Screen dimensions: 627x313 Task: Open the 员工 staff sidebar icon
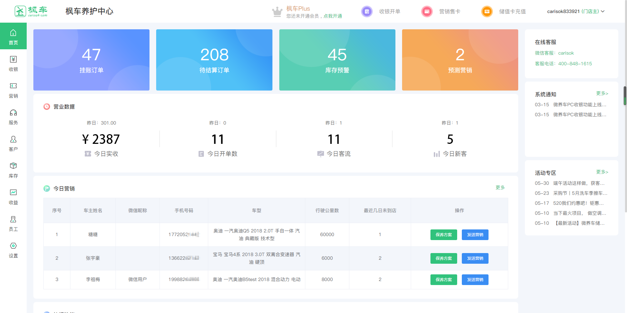coord(13,223)
